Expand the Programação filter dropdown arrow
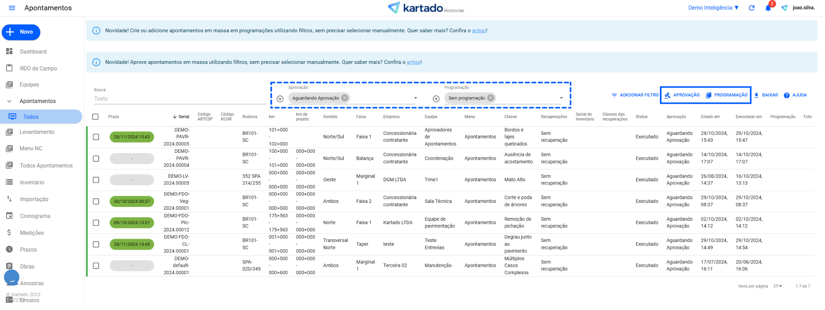This screenshot has width=825, height=310. (x=561, y=98)
